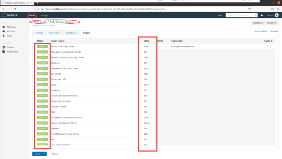Click the Disable All button
The image size is (282, 159).
click(258, 23)
